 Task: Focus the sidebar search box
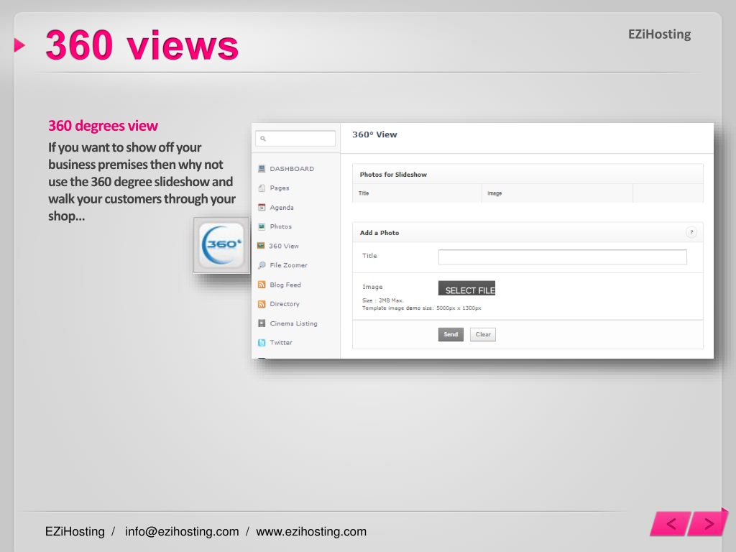tap(295, 139)
